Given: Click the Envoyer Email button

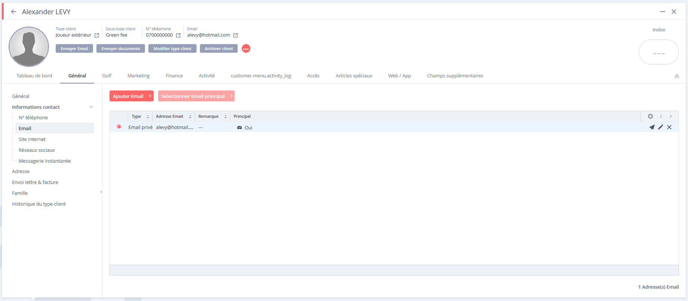Looking at the screenshot, I should (x=74, y=49).
